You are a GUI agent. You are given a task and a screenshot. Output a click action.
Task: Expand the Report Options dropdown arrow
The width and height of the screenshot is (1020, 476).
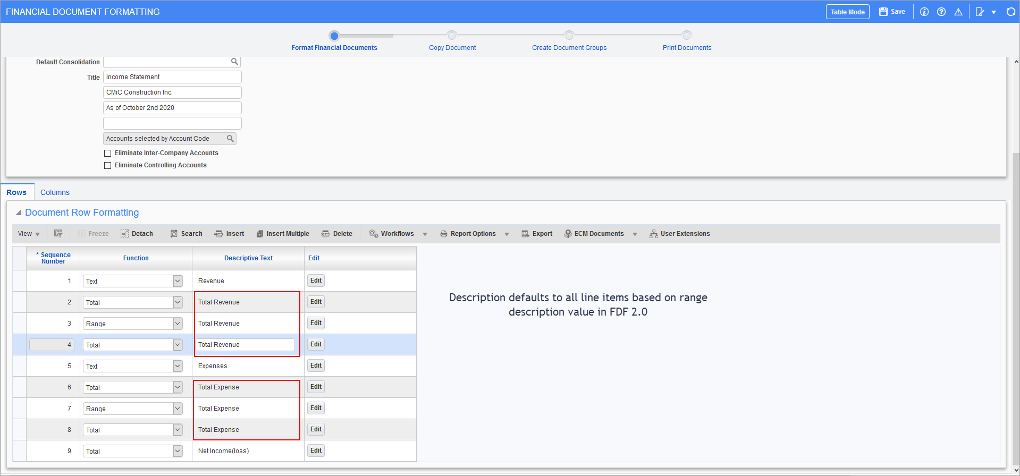click(x=507, y=234)
